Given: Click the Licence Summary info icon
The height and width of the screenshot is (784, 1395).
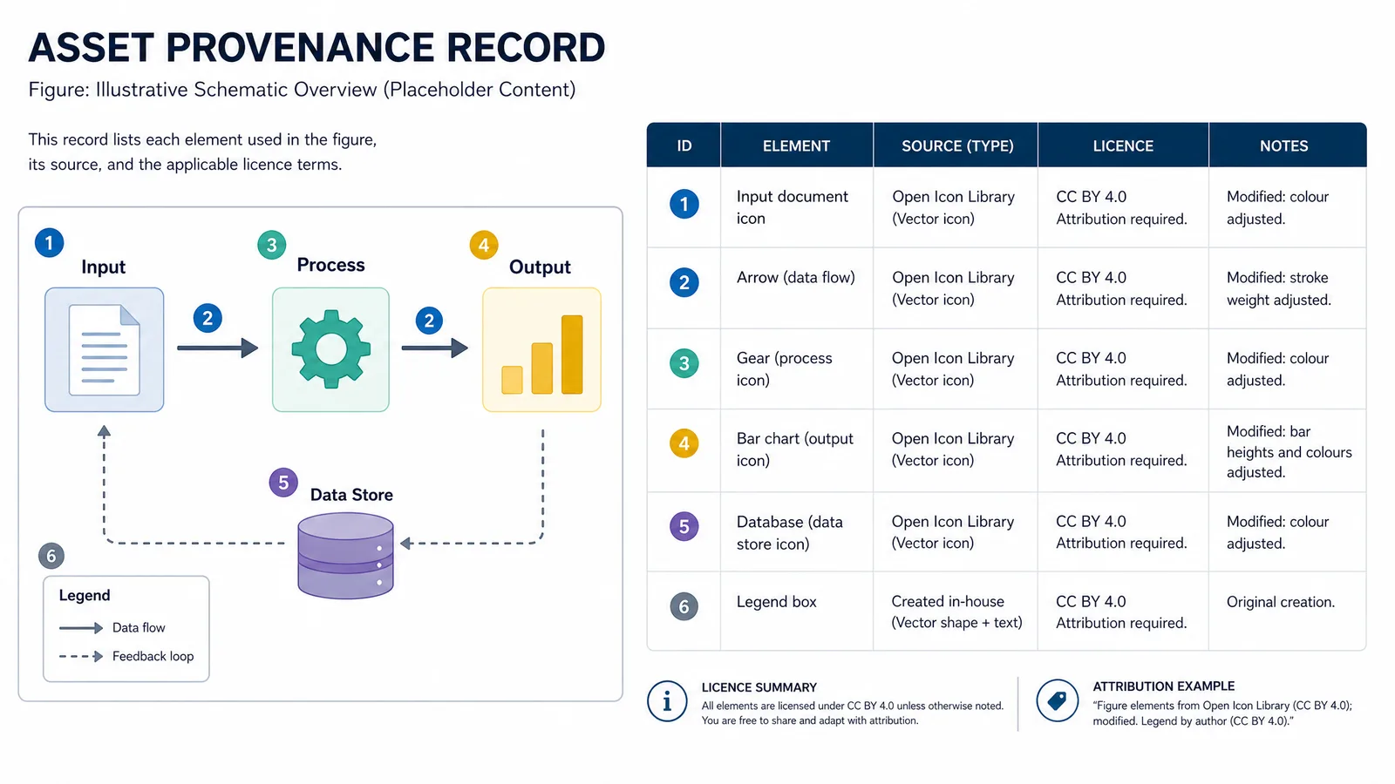Looking at the screenshot, I should [x=667, y=701].
